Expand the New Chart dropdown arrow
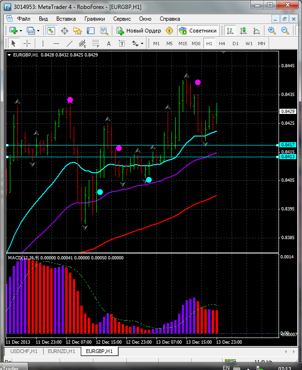302x370 pixels. [x=21, y=31]
